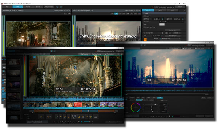Click the set end bracket icon right of scissors
The width and height of the screenshot is (218, 130).
point(79,117)
